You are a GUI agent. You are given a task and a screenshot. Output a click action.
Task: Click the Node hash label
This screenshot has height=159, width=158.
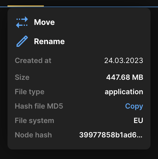click(33, 135)
